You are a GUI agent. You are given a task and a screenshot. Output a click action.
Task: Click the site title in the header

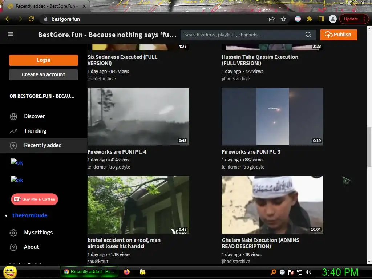click(x=107, y=35)
